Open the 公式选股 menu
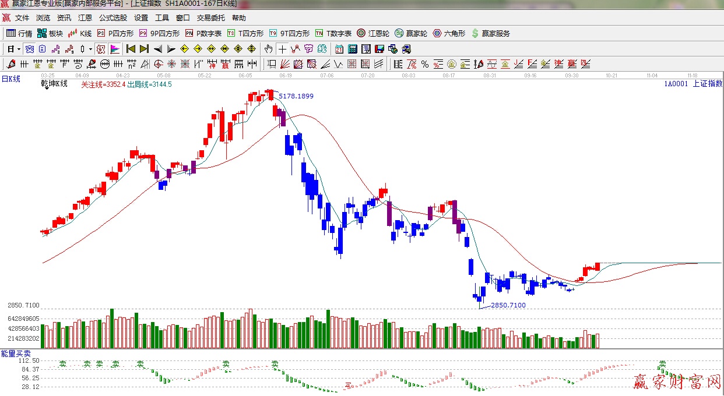The width and height of the screenshot is (724, 396). tap(113, 18)
